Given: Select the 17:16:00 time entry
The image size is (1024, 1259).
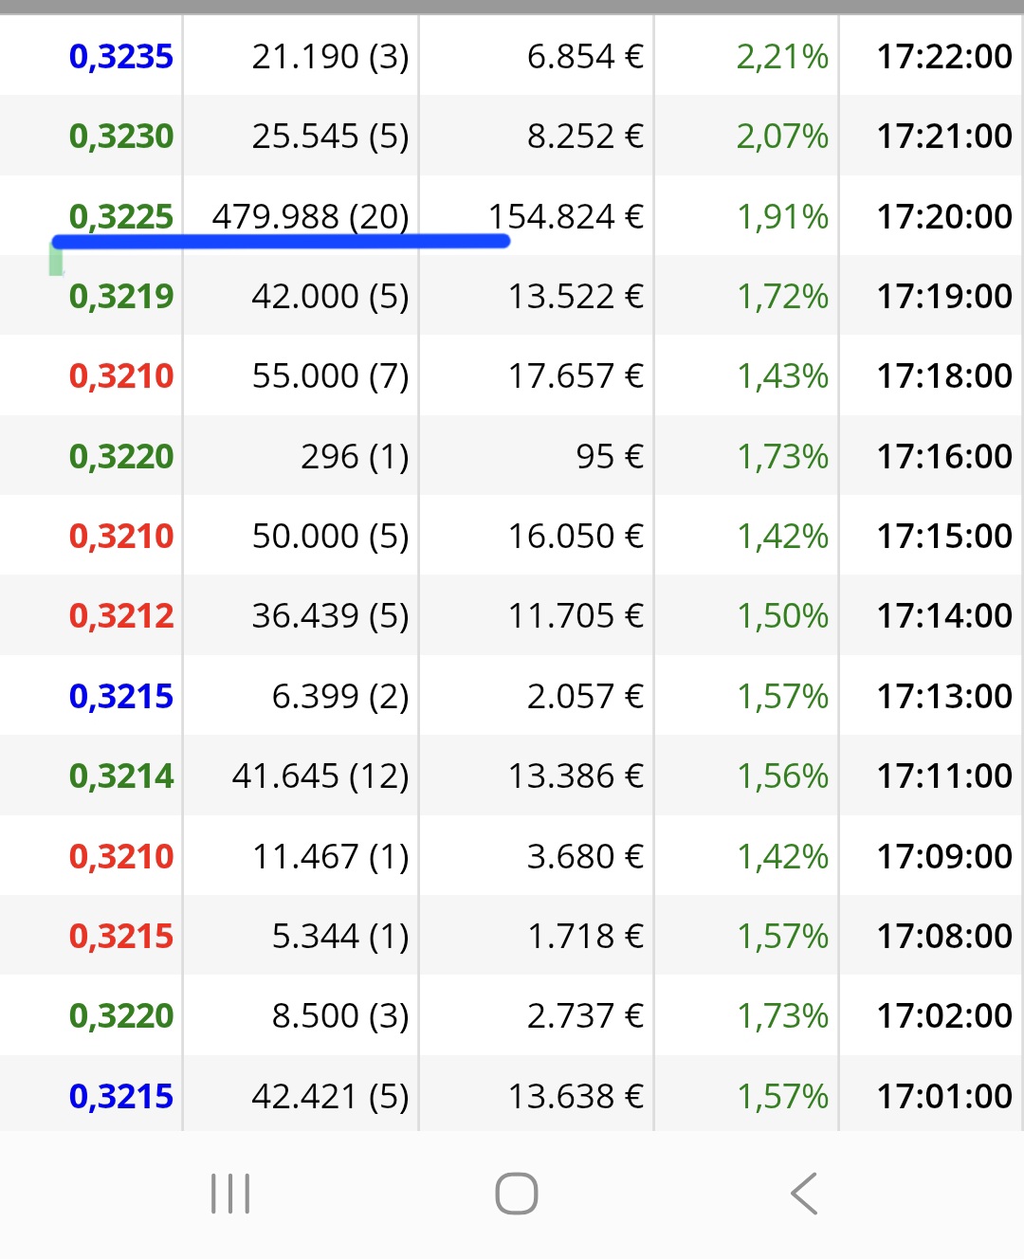Looking at the screenshot, I should coord(944,457).
